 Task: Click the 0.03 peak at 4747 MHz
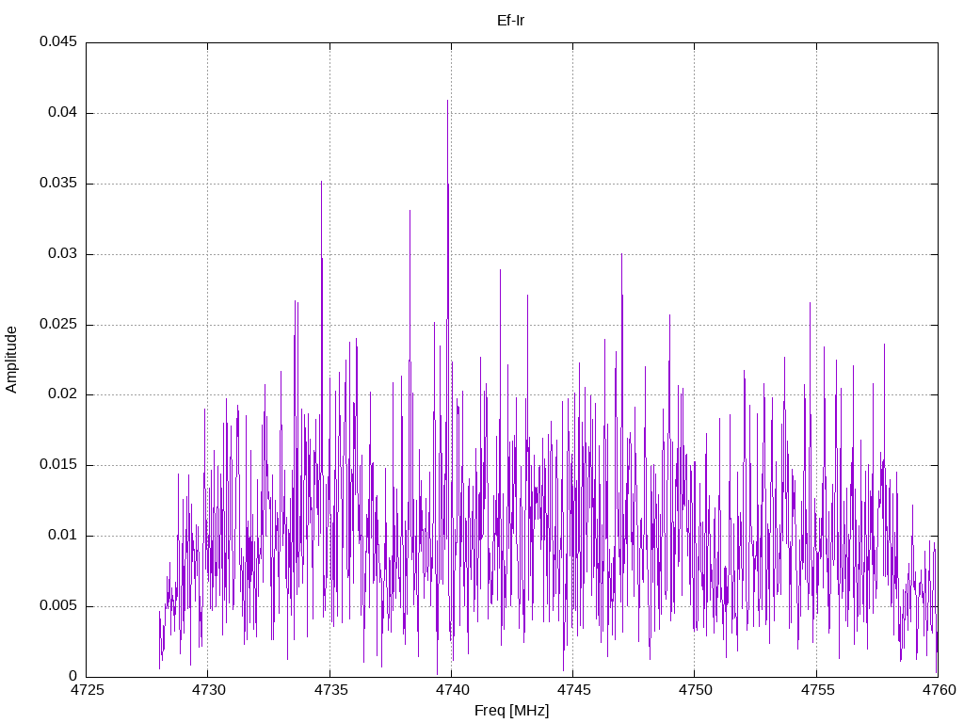621,255
